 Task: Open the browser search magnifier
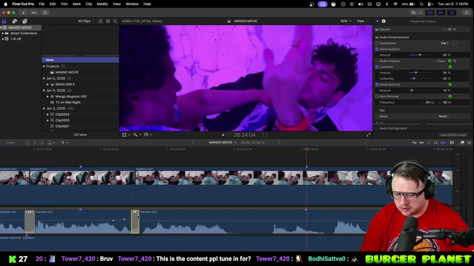coord(115,21)
